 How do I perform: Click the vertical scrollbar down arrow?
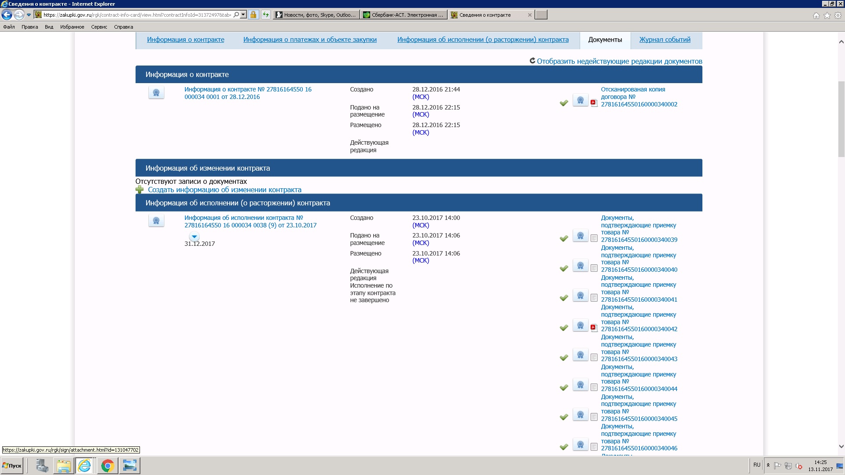point(841,446)
